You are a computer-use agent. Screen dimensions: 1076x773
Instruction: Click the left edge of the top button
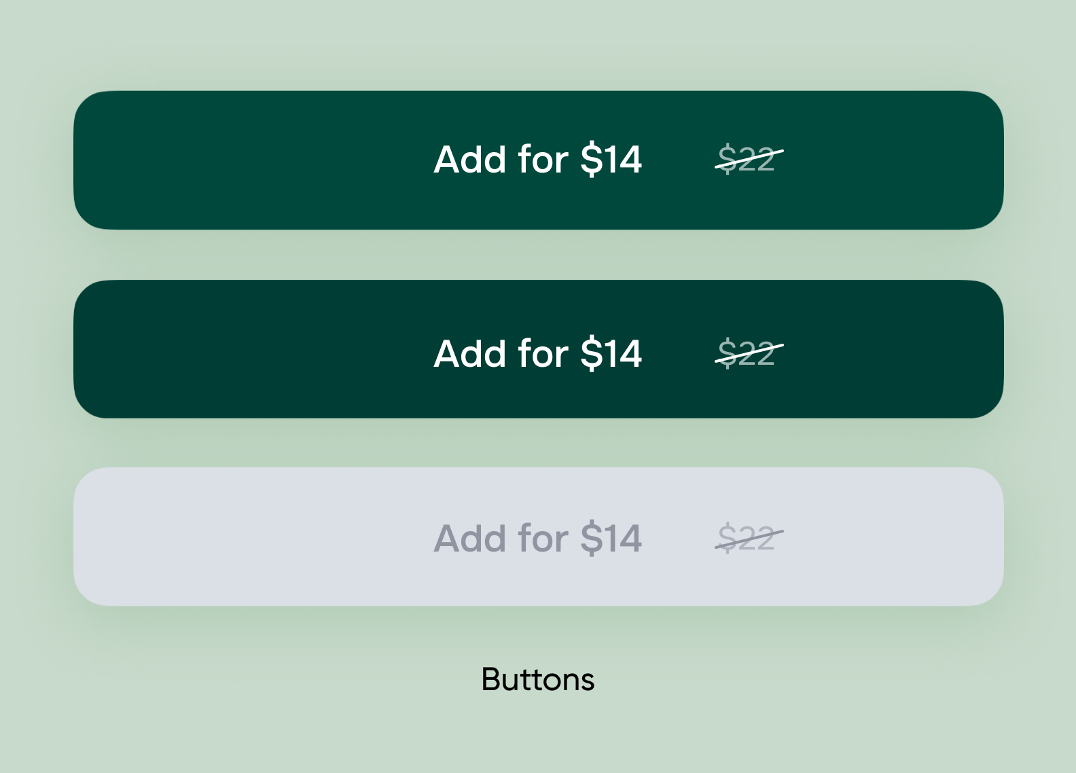click(x=85, y=159)
